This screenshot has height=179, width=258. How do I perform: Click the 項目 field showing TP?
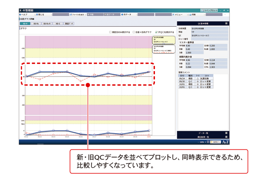209,32
